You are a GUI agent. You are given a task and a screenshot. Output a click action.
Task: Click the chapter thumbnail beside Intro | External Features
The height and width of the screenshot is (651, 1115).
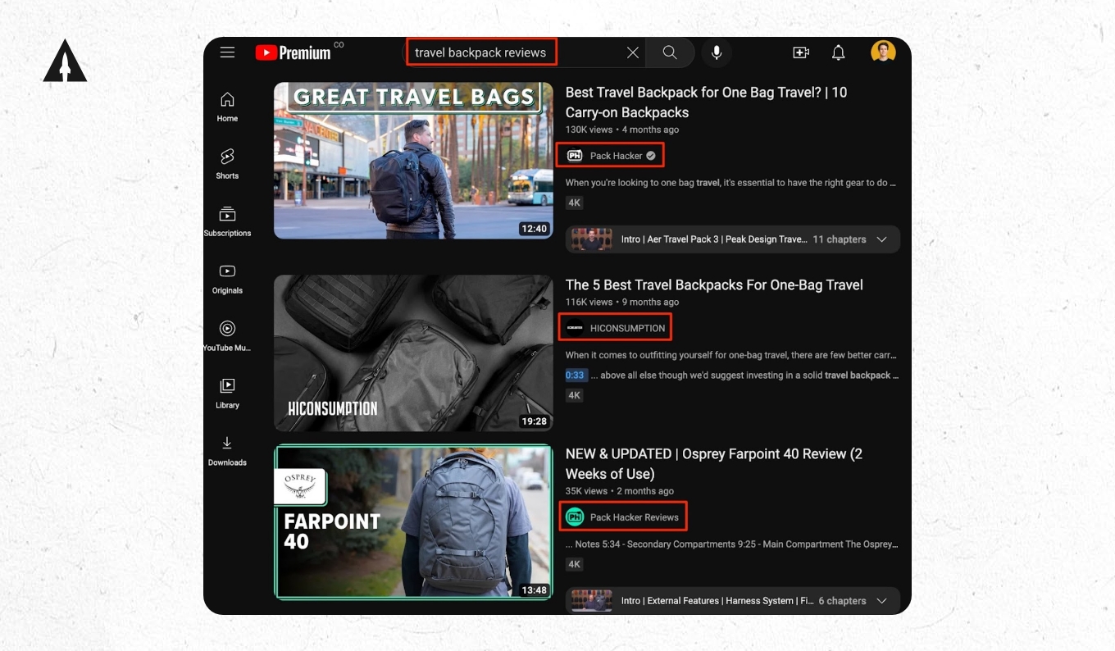(591, 601)
